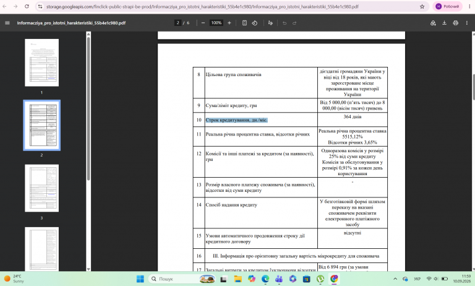Click the document vertical scrollbar

point(474,87)
